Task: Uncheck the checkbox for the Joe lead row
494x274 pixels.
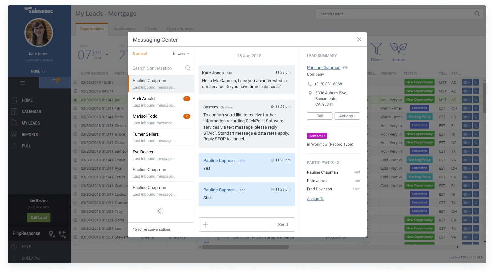Action: pos(75,100)
